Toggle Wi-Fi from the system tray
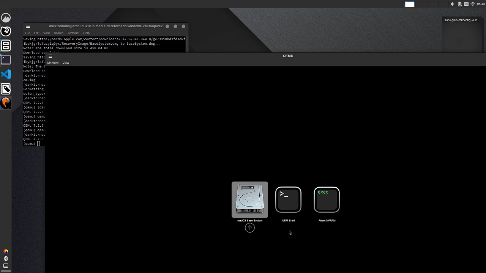Viewport: 486px width, 273px height. point(473,4)
